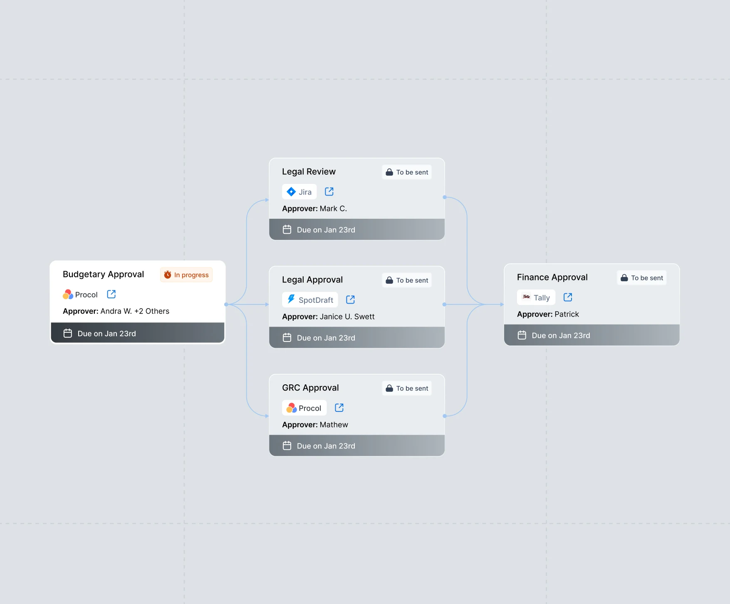Open external link icon in Budgetary Approval card
730x604 pixels.
click(111, 294)
